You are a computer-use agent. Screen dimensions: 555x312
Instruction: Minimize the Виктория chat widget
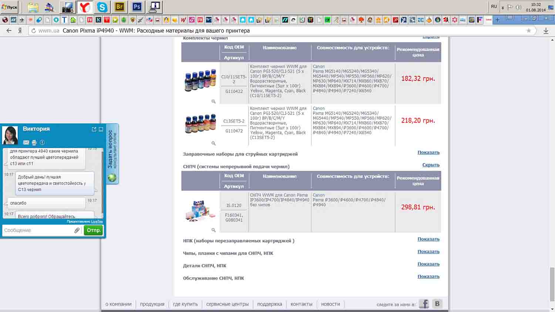point(101,129)
